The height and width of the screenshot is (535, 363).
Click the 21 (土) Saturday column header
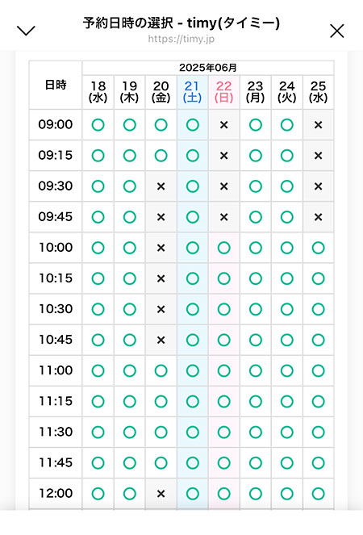tap(193, 92)
